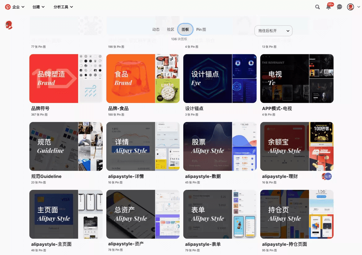Viewport: 362px width, 255px height.
Task: Open messages with the chat bubble icon
Action: tap(339, 7)
